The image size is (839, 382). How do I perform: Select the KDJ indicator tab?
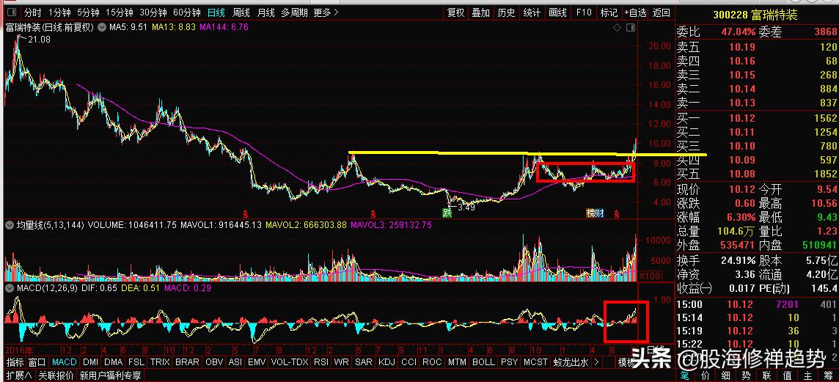[x=386, y=362]
